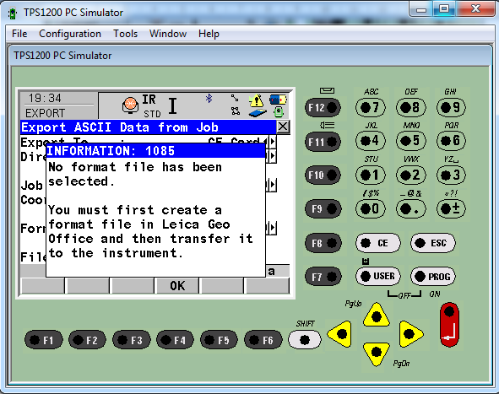Open the Job choicelist arrow
The width and height of the screenshot is (499, 394).
click(273, 185)
